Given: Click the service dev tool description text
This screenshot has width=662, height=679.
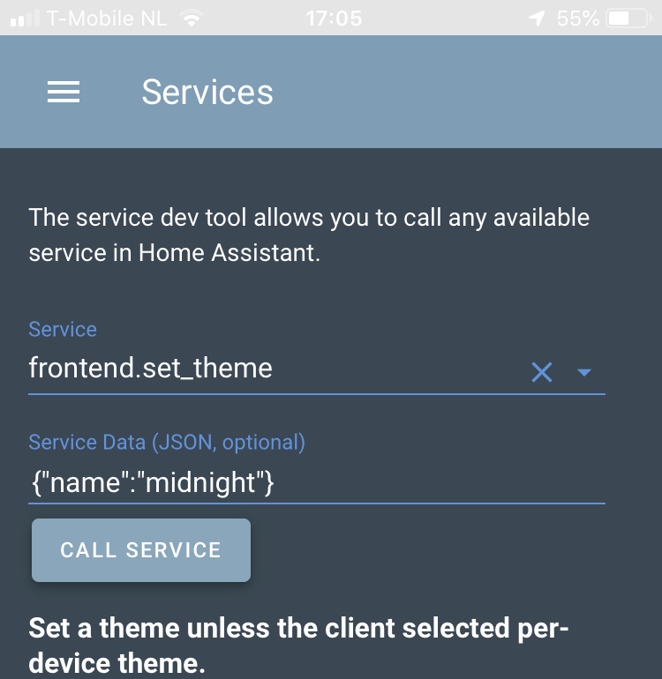Looking at the screenshot, I should 309,235.
